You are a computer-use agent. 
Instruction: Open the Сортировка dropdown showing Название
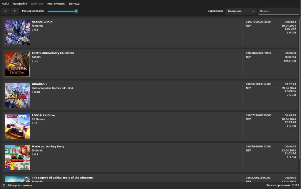[x=241, y=11]
